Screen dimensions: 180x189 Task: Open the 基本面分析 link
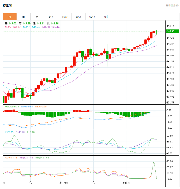point(172,5)
